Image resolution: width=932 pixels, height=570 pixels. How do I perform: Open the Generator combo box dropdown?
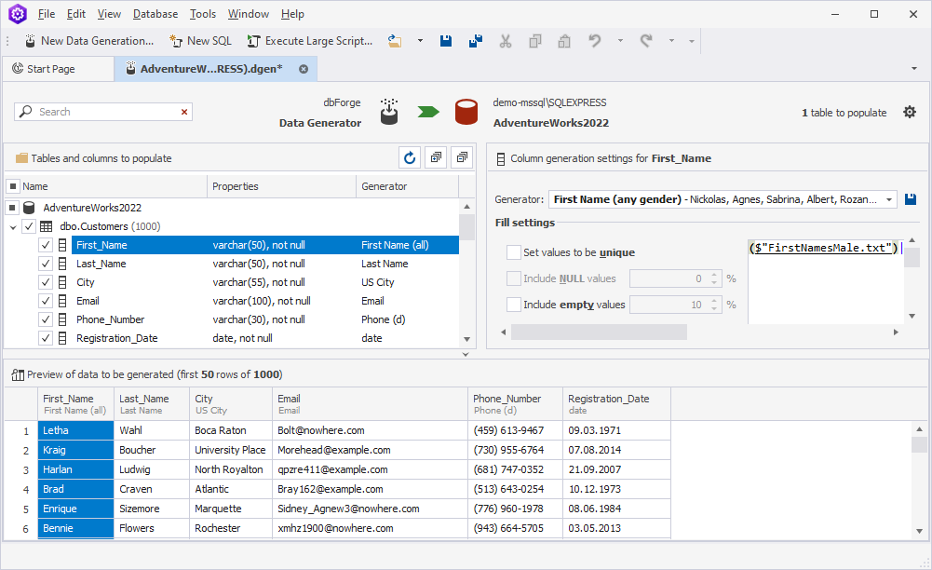(888, 199)
